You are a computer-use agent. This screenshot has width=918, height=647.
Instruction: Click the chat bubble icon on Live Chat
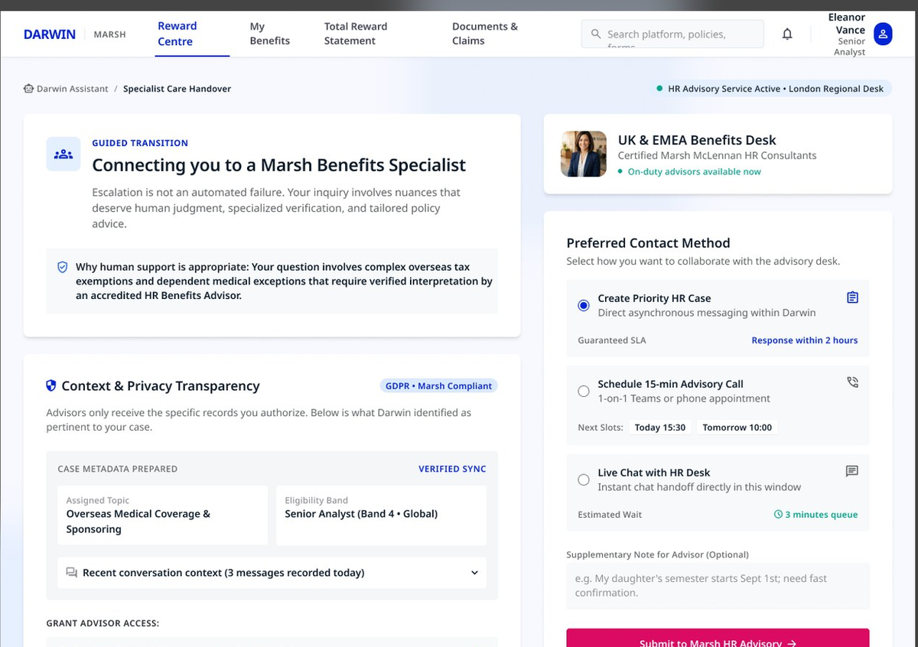point(852,471)
